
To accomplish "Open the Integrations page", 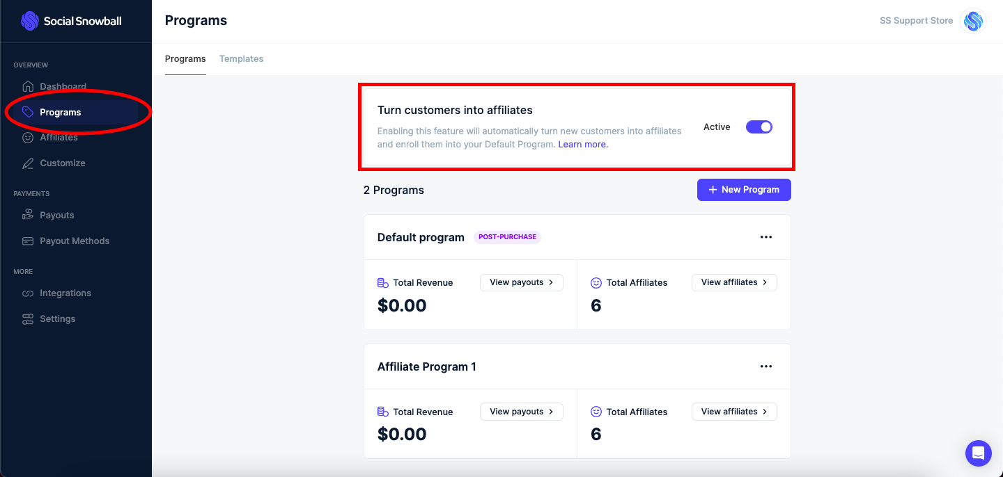I will (66, 293).
